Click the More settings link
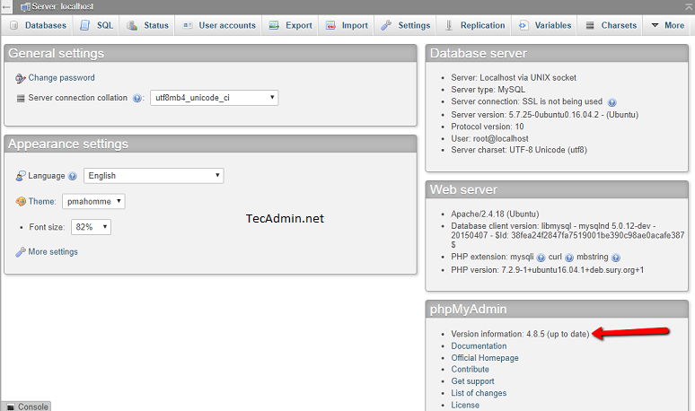 click(53, 252)
